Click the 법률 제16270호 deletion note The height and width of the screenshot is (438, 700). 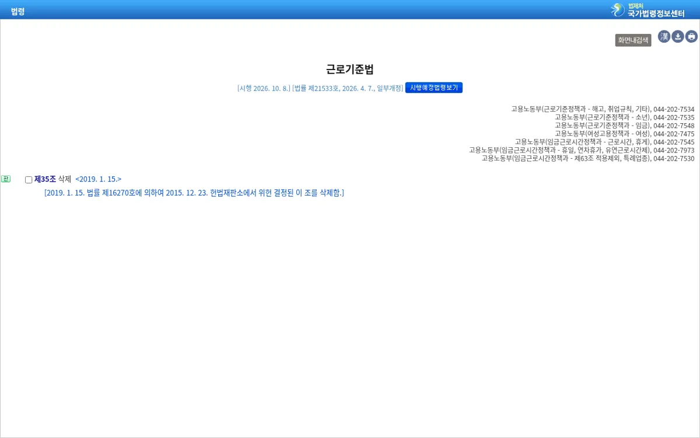(x=194, y=193)
